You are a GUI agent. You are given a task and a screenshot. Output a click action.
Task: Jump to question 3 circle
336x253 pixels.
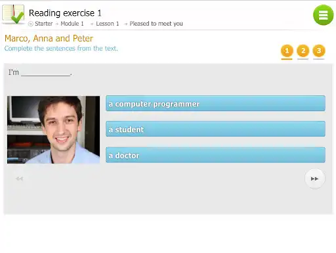[319, 51]
